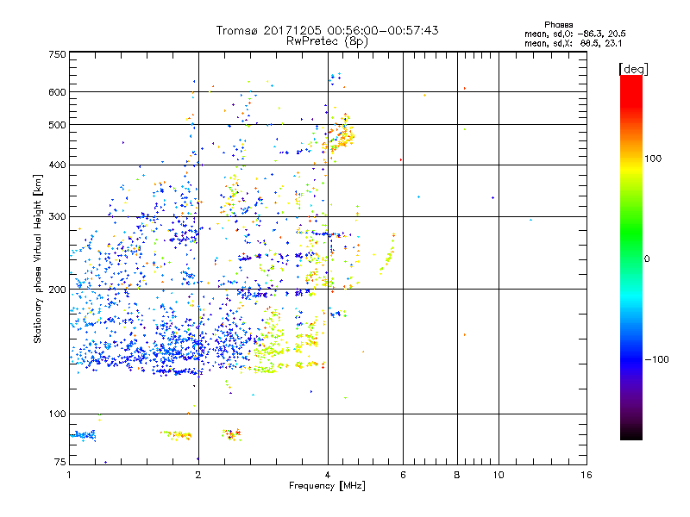Click the y-axis tick value '600'
The width and height of the screenshot is (690, 517).
[x=57, y=92]
